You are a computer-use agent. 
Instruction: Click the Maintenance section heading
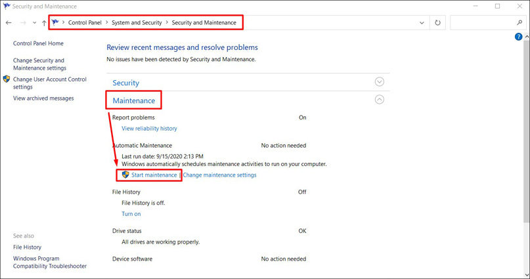point(134,100)
